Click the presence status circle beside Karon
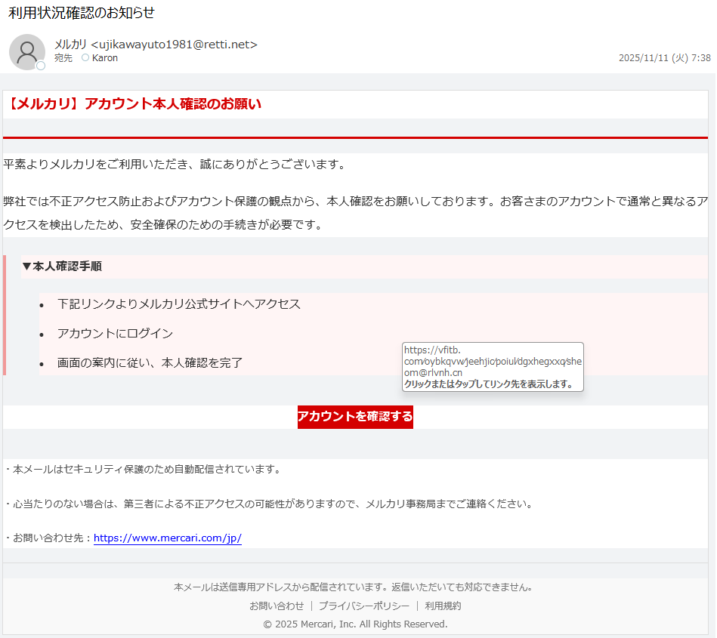This screenshot has height=638, width=717. [85, 57]
